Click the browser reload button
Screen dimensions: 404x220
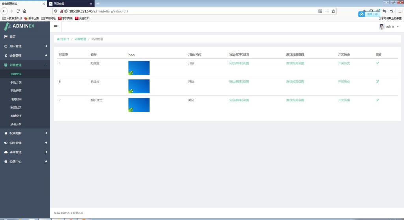tap(18, 11)
